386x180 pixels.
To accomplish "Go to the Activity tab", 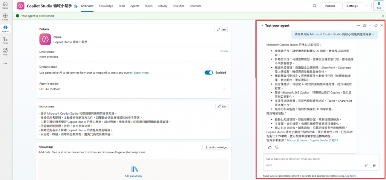I will click(162, 6).
